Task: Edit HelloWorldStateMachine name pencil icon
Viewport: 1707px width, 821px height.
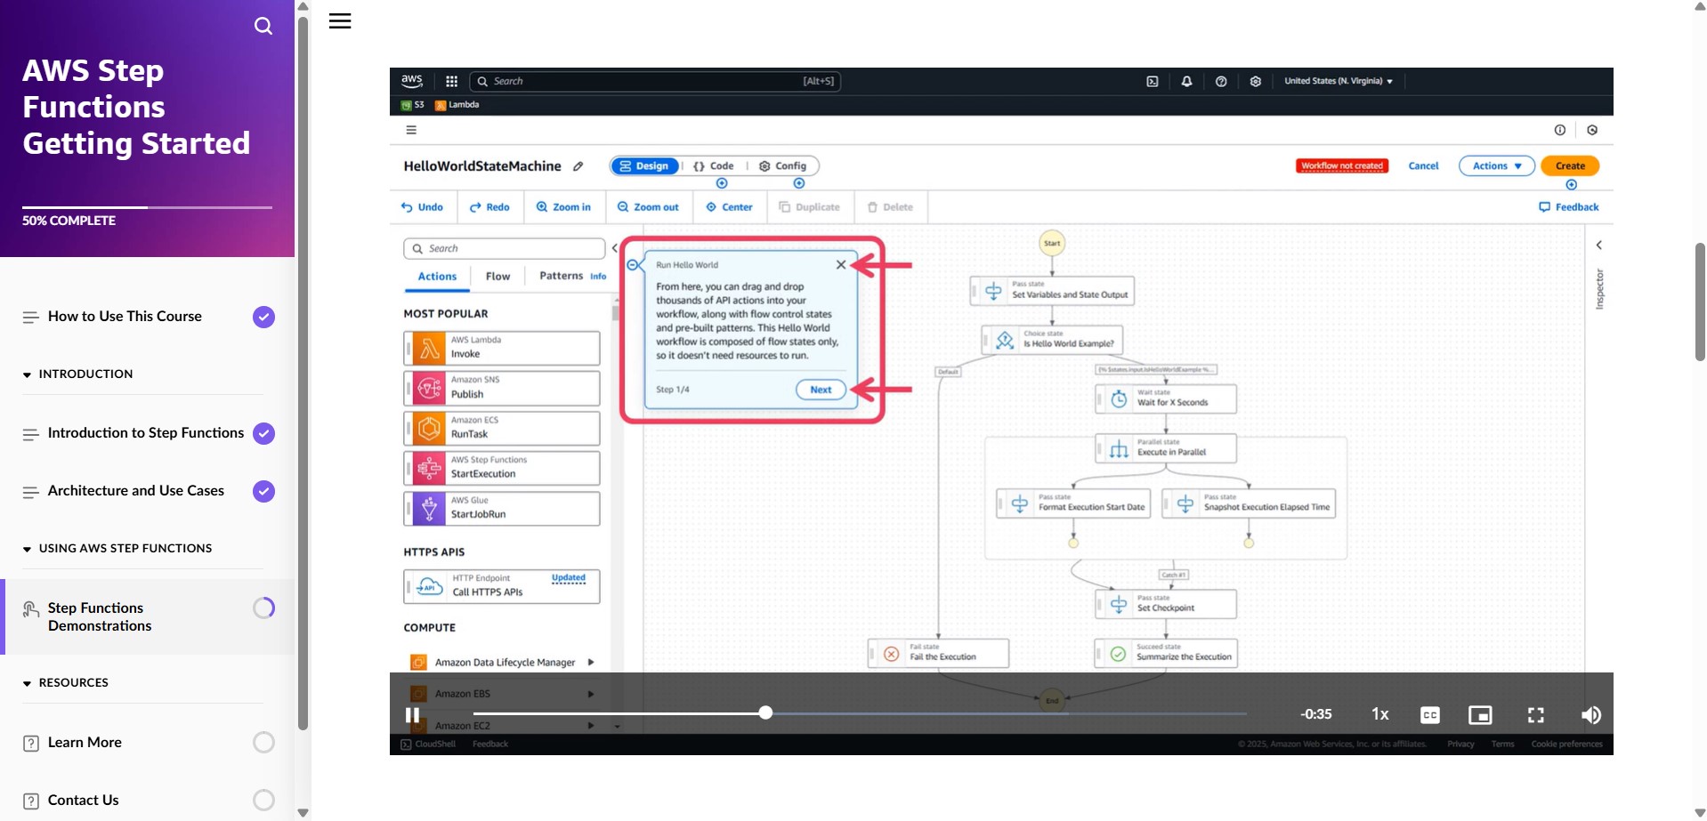Action: pyautogui.click(x=578, y=166)
